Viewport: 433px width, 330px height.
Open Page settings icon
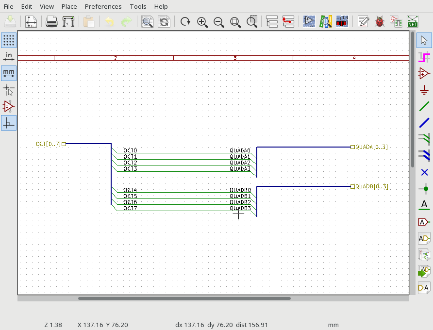(x=31, y=21)
